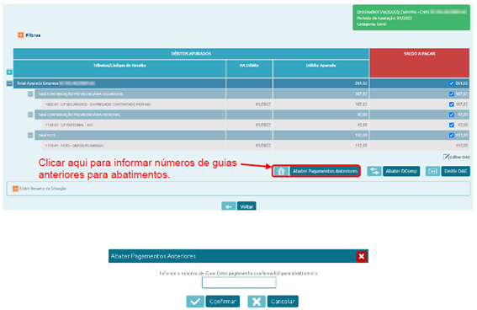
Task: Select the 1138-07 CP Patronal MEI row text
Action: [x=69, y=126]
